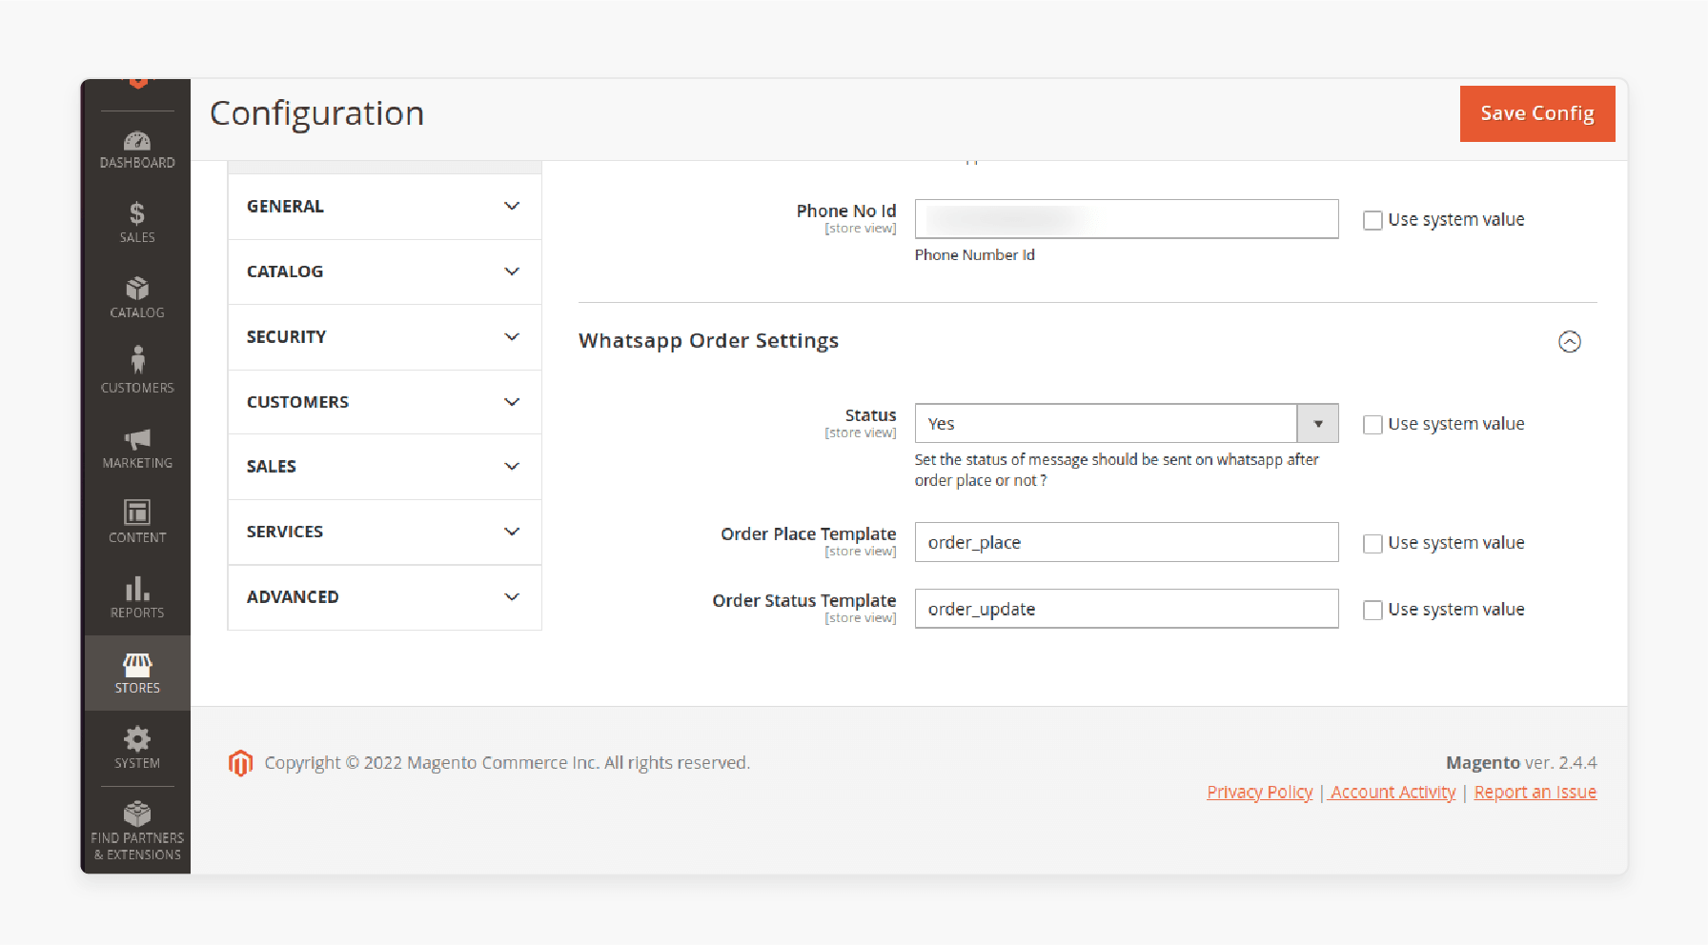Screen dimensions: 1708x945
Task: Collapse Whatsapp Order Settings with the circle arrow
Action: click(x=1569, y=341)
